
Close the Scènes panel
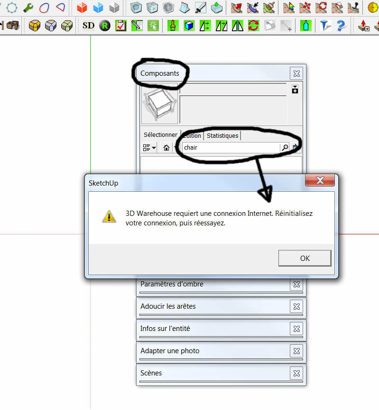[x=296, y=373]
